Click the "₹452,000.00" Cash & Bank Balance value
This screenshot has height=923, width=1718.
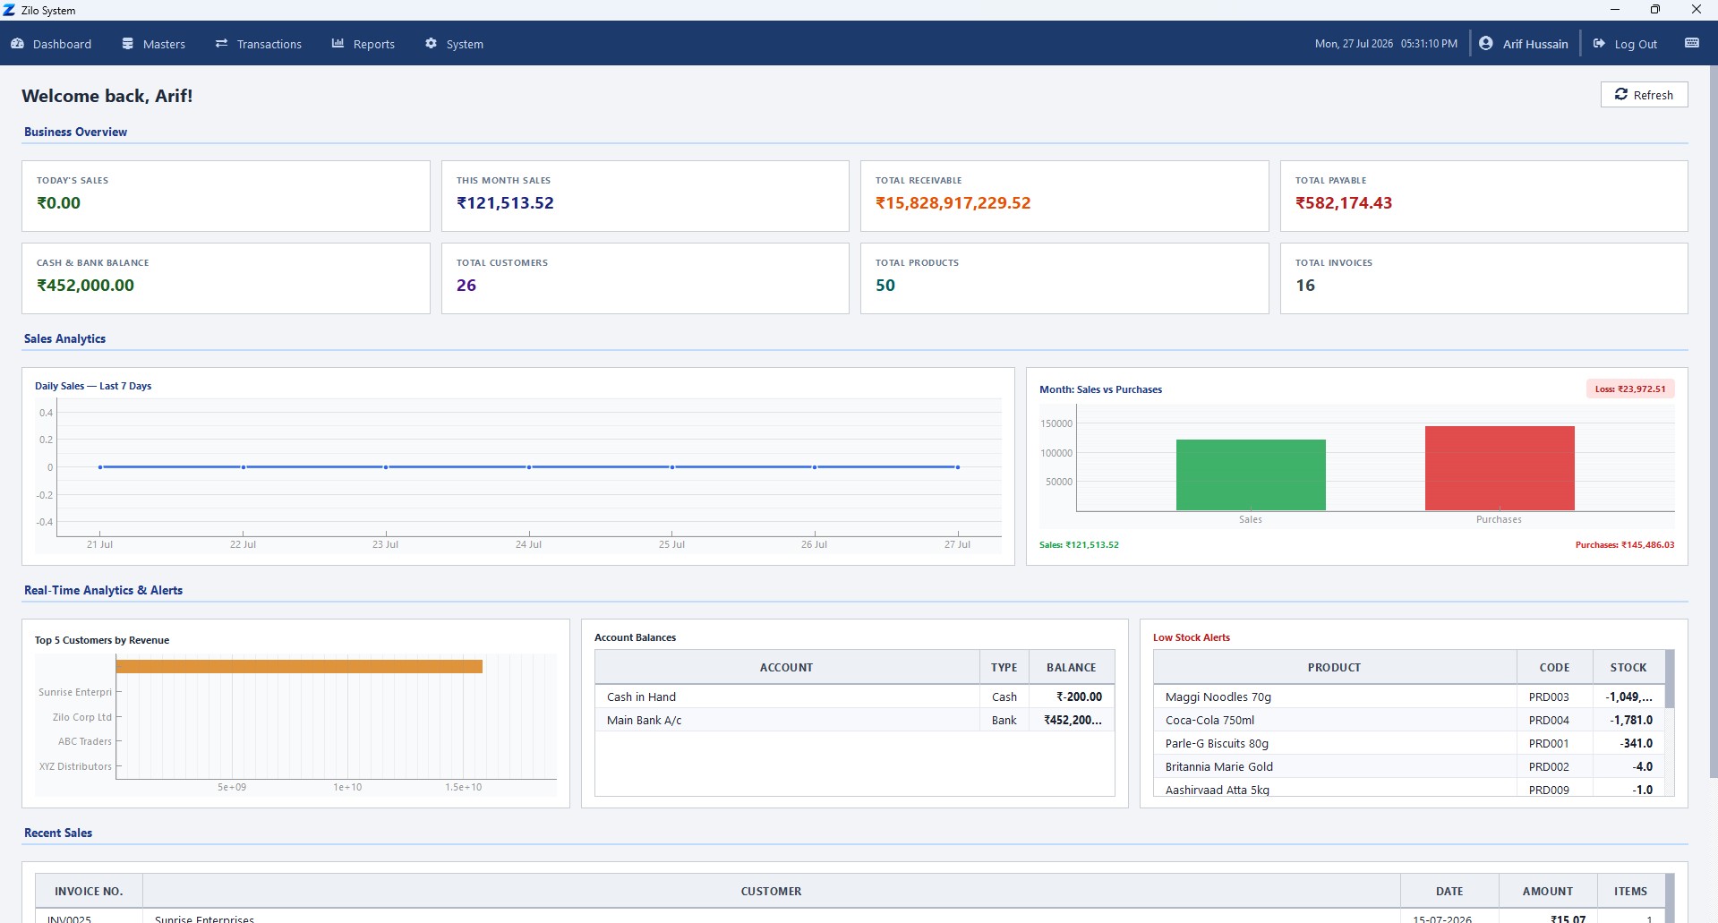(x=86, y=286)
